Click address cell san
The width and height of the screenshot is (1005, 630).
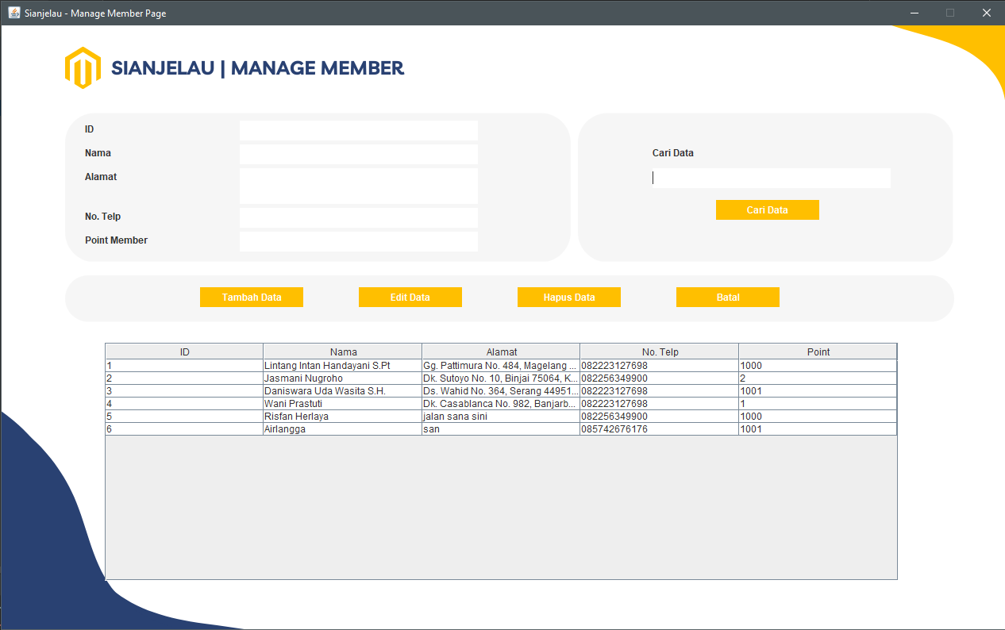pos(501,429)
